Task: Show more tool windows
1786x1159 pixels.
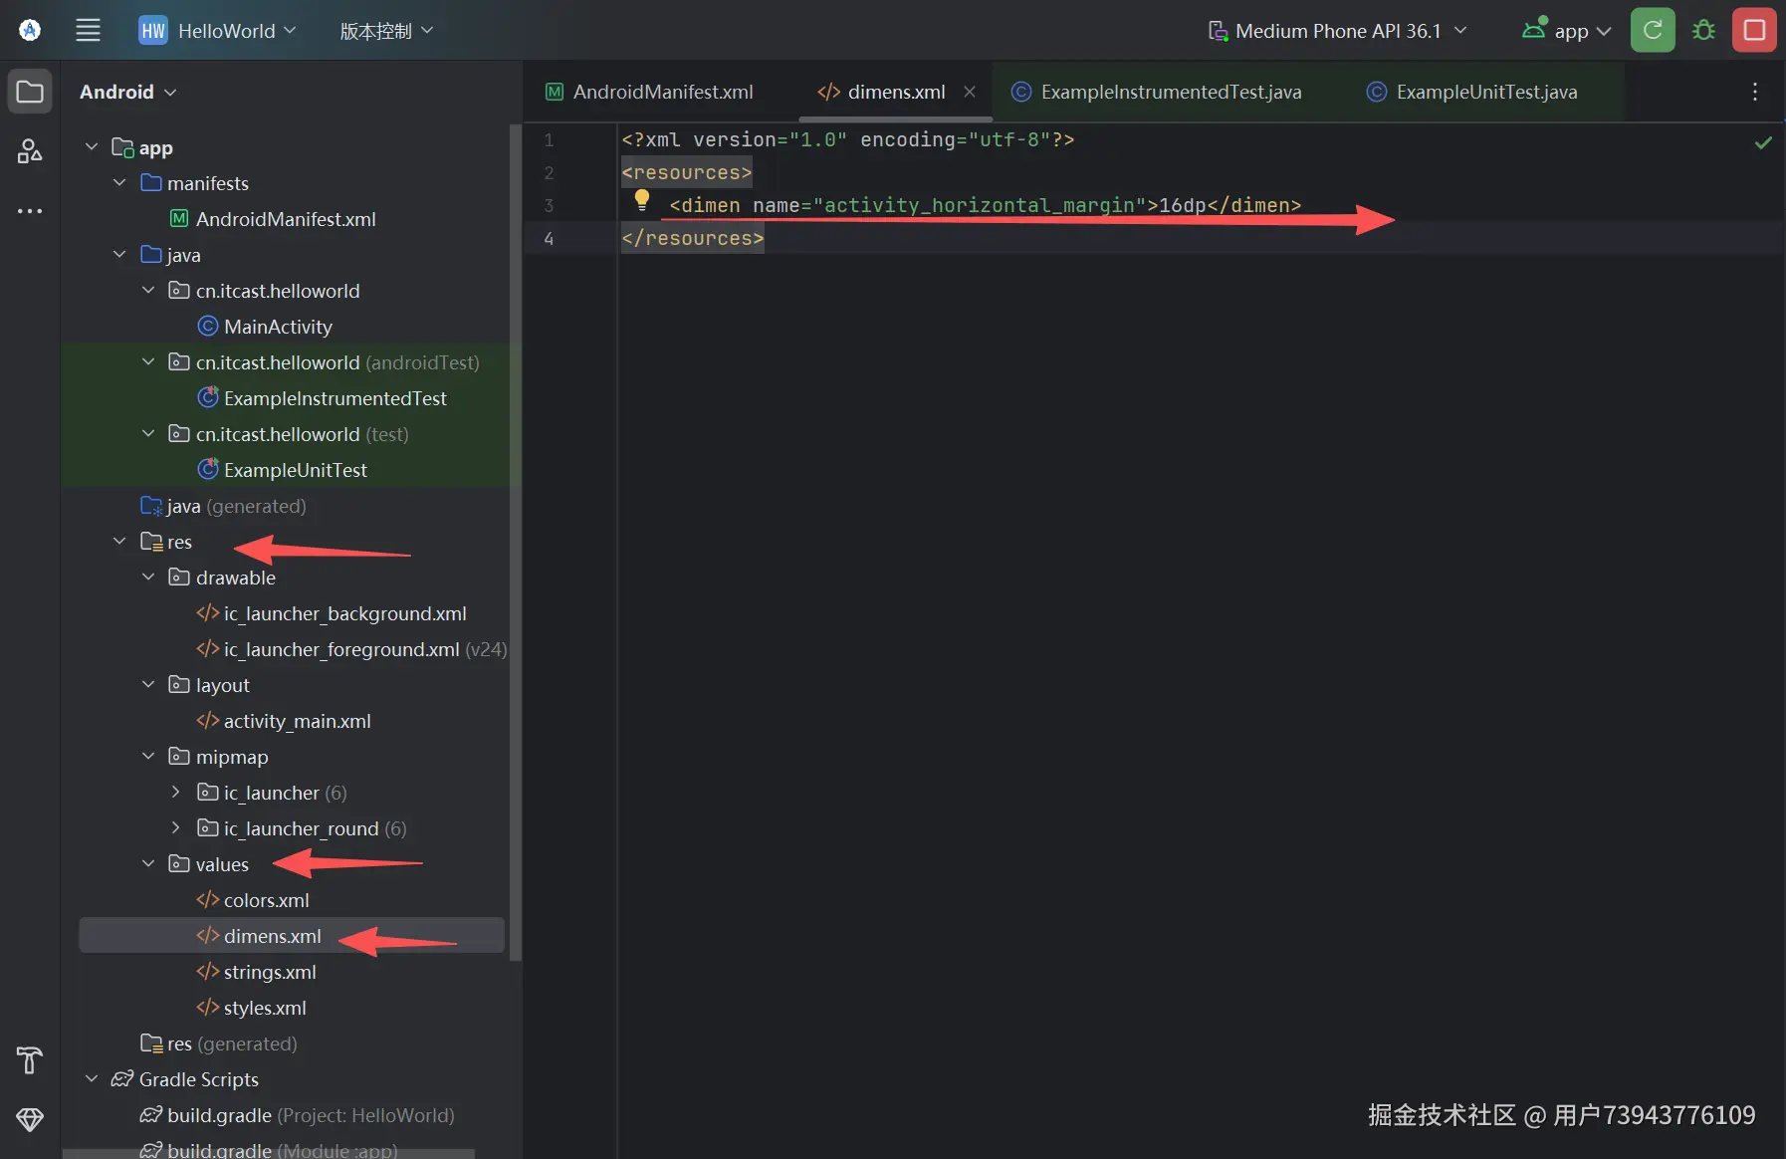Action: pos(30,211)
